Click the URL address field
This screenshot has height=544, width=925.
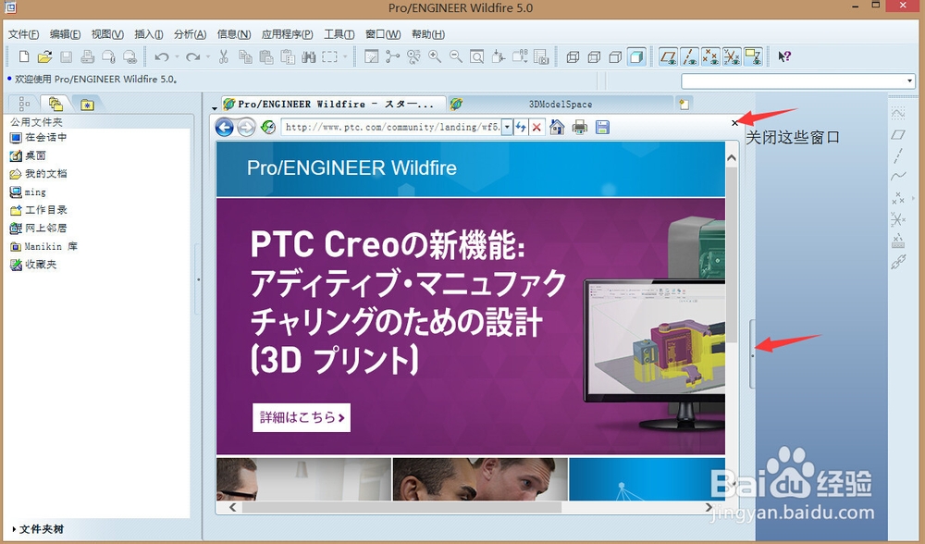pos(391,127)
